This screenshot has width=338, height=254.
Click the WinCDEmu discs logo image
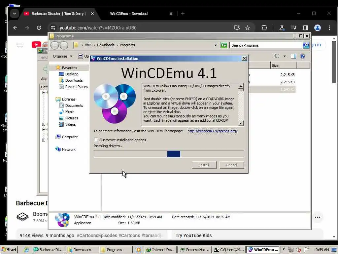115,104
